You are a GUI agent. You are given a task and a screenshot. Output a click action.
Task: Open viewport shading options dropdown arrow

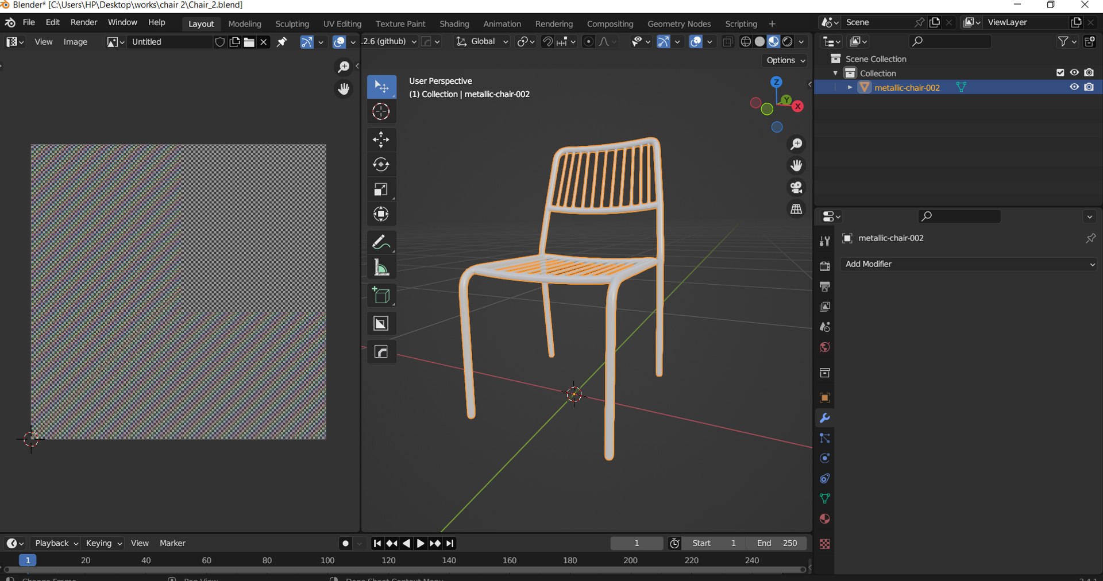(801, 41)
